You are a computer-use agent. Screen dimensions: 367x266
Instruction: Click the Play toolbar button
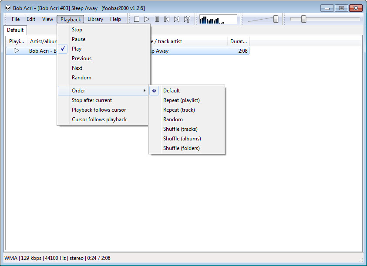click(147, 19)
